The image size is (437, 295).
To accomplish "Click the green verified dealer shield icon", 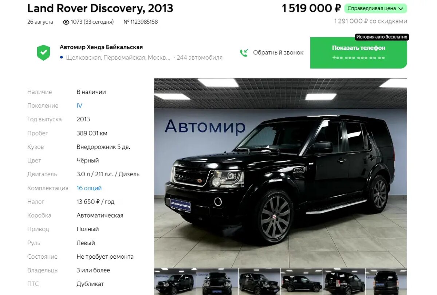I will 43,53.
